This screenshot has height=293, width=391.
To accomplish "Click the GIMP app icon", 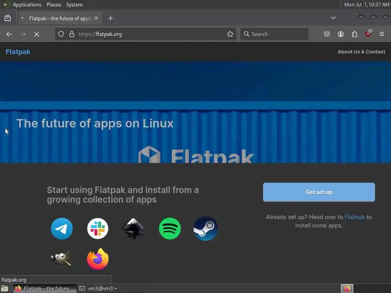I will [x=61, y=259].
